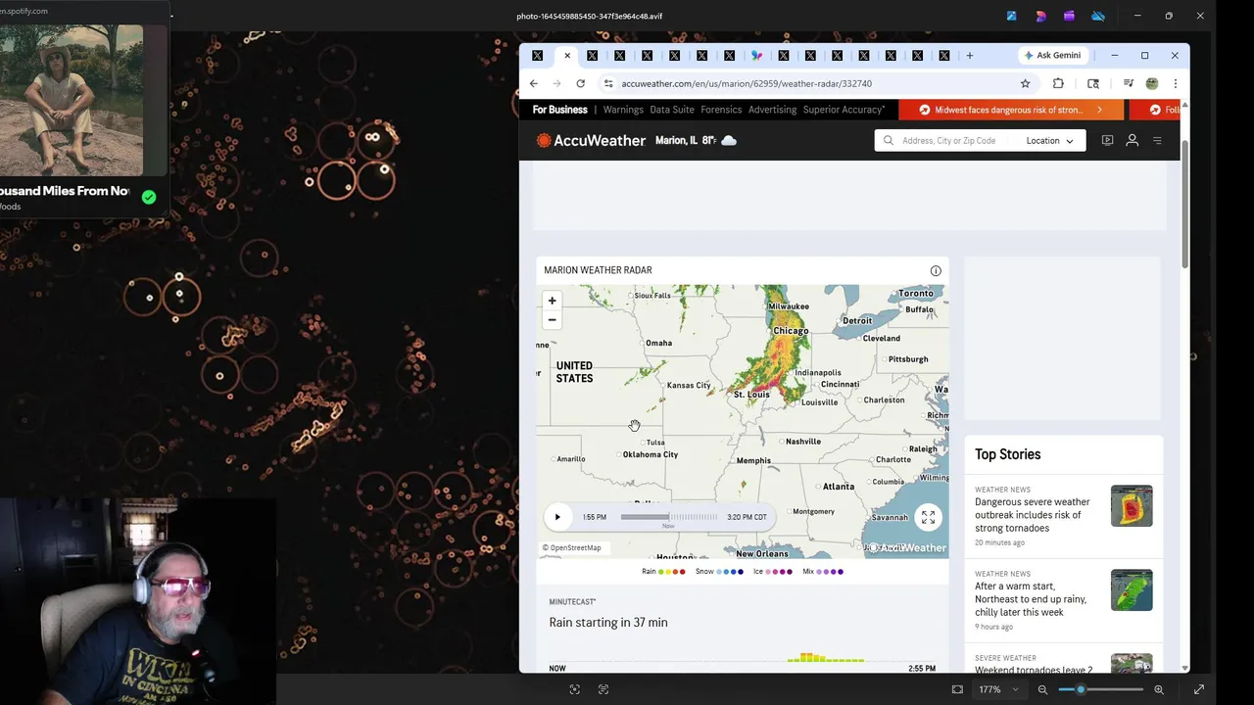Open the For Business link
Viewport: 1254px width, 705px height.
tap(559, 110)
